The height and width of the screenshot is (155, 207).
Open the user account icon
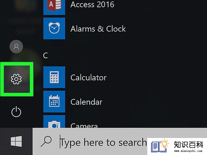tap(16, 47)
